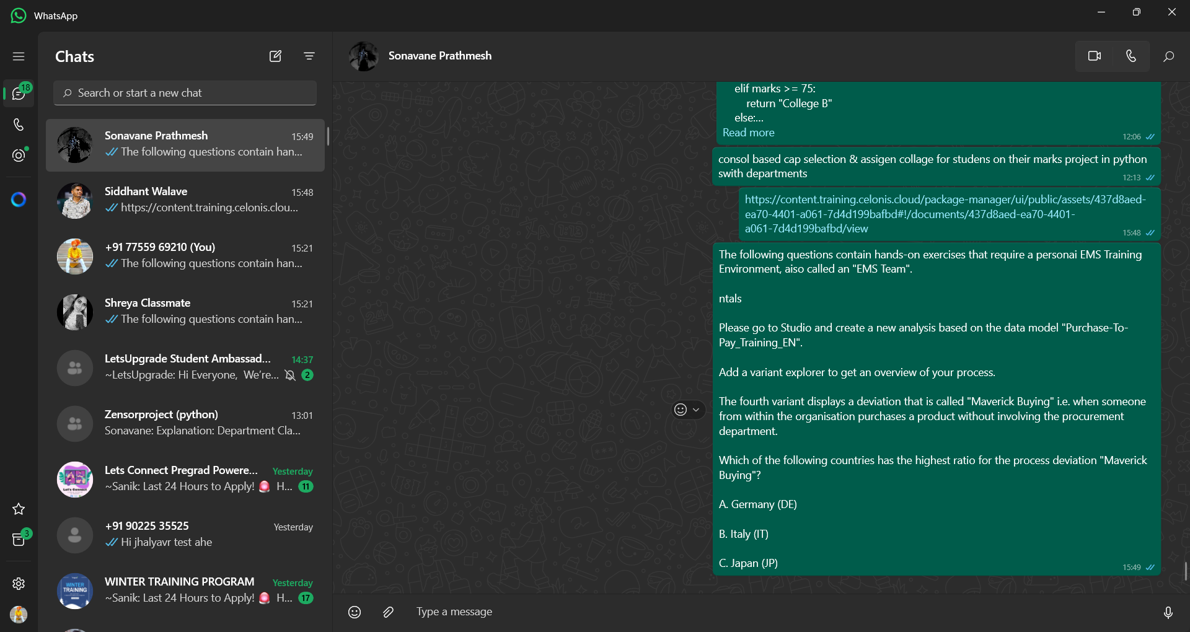Open the Chats tab with 18 badge
This screenshot has height=632, width=1190.
point(19,94)
